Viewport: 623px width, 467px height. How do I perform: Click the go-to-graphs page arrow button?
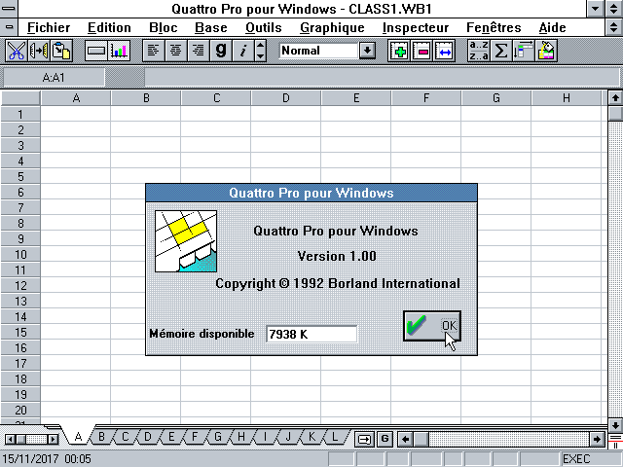tap(364, 439)
